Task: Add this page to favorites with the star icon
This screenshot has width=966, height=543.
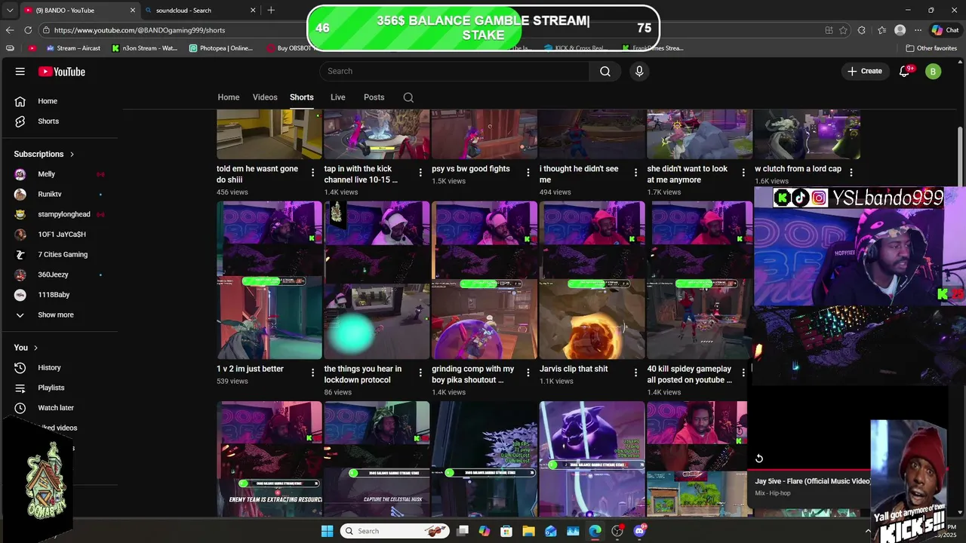Action: [x=843, y=30]
